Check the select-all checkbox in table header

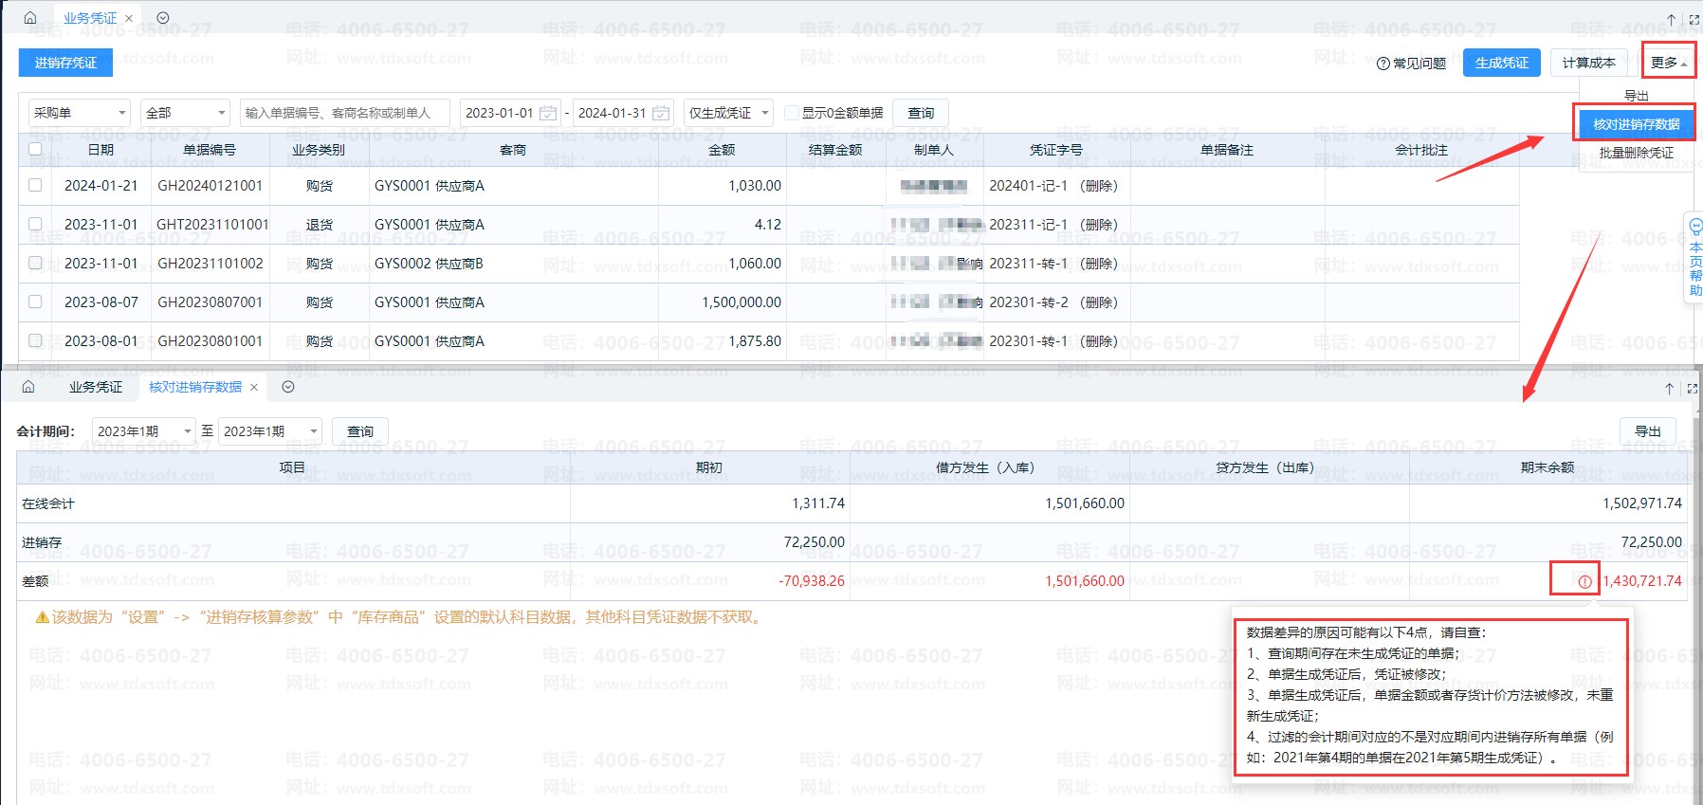tap(35, 149)
